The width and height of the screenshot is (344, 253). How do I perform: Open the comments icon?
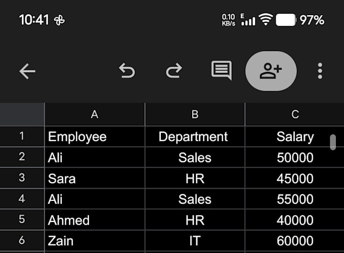coord(222,70)
